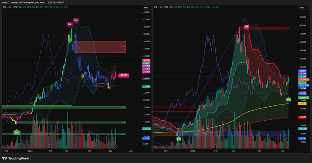This screenshot has width=312, height=163.
Task: Click the May label on right time axis
Action: click(282, 151)
